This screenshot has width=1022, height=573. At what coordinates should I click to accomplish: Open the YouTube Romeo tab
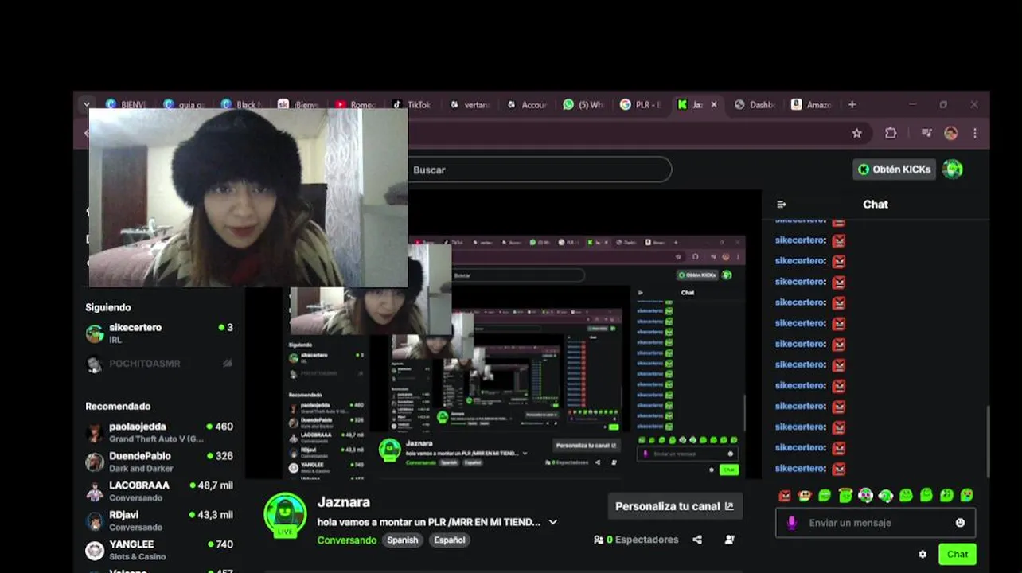[354, 104]
